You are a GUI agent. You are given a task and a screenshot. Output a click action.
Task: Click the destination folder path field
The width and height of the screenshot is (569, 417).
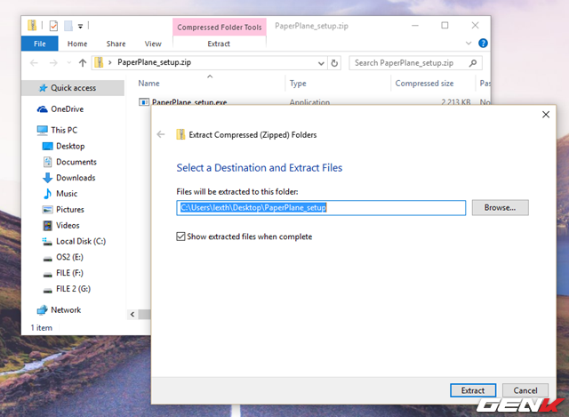click(321, 207)
